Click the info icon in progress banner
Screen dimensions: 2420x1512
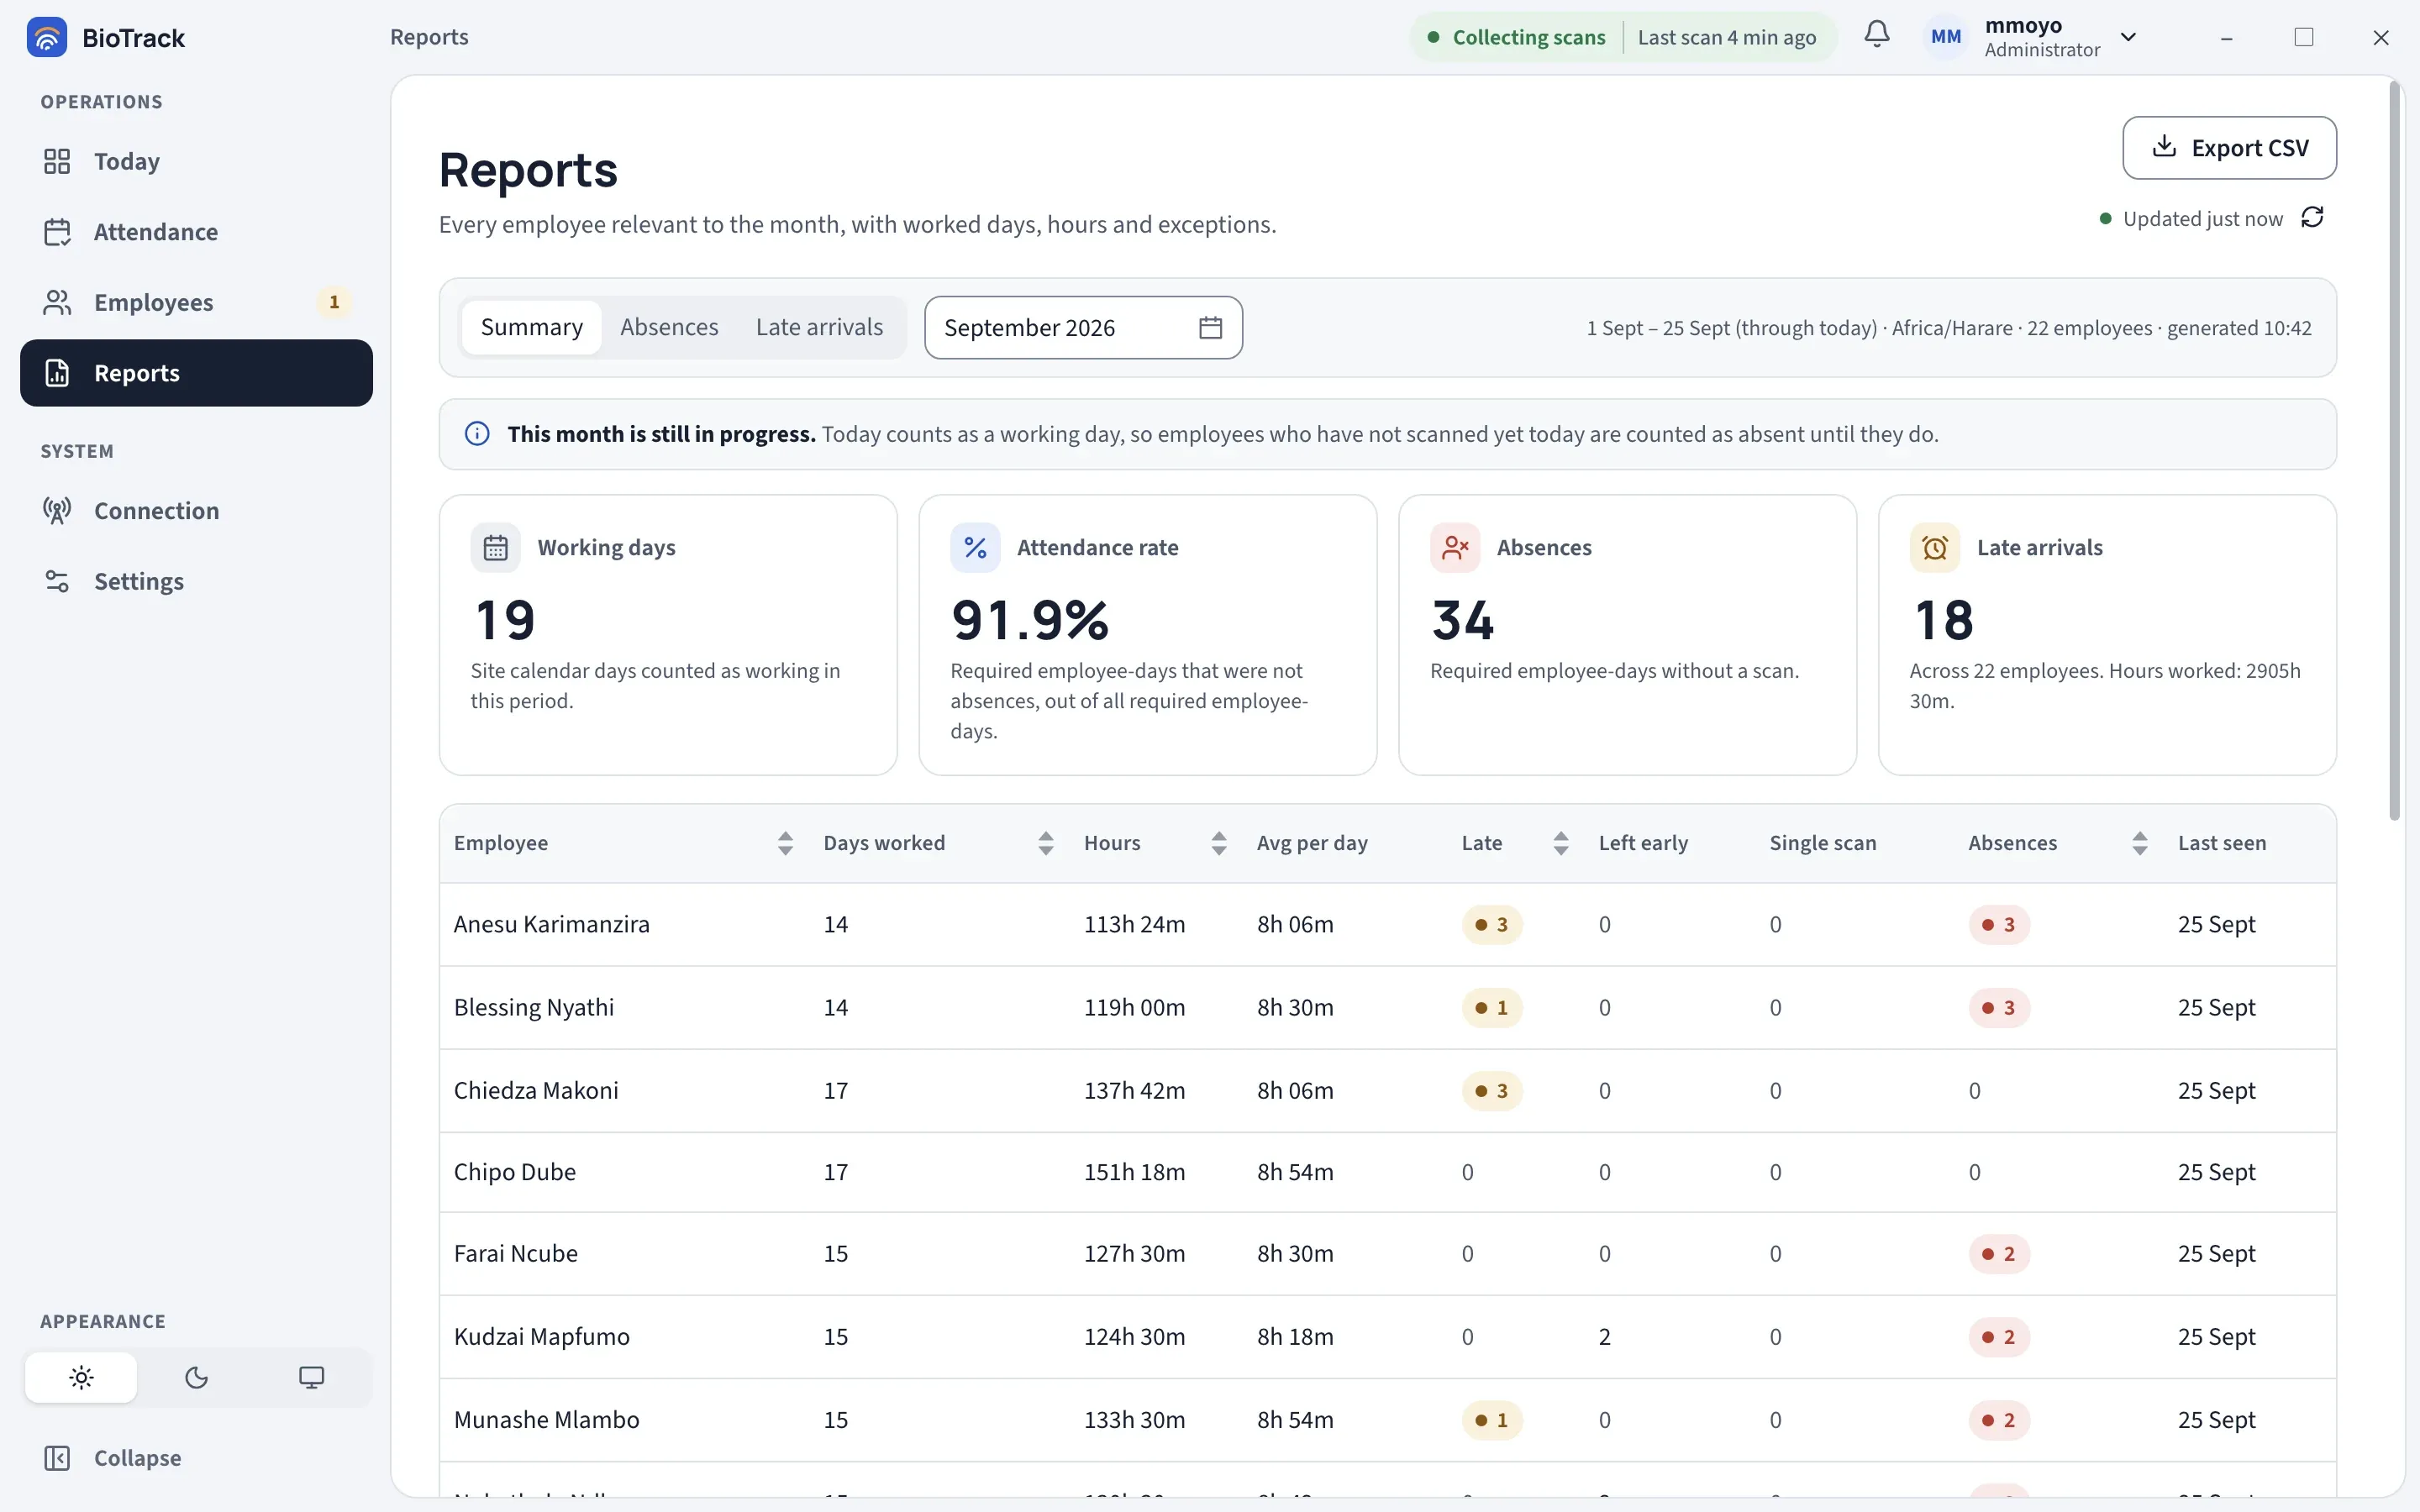click(x=477, y=434)
